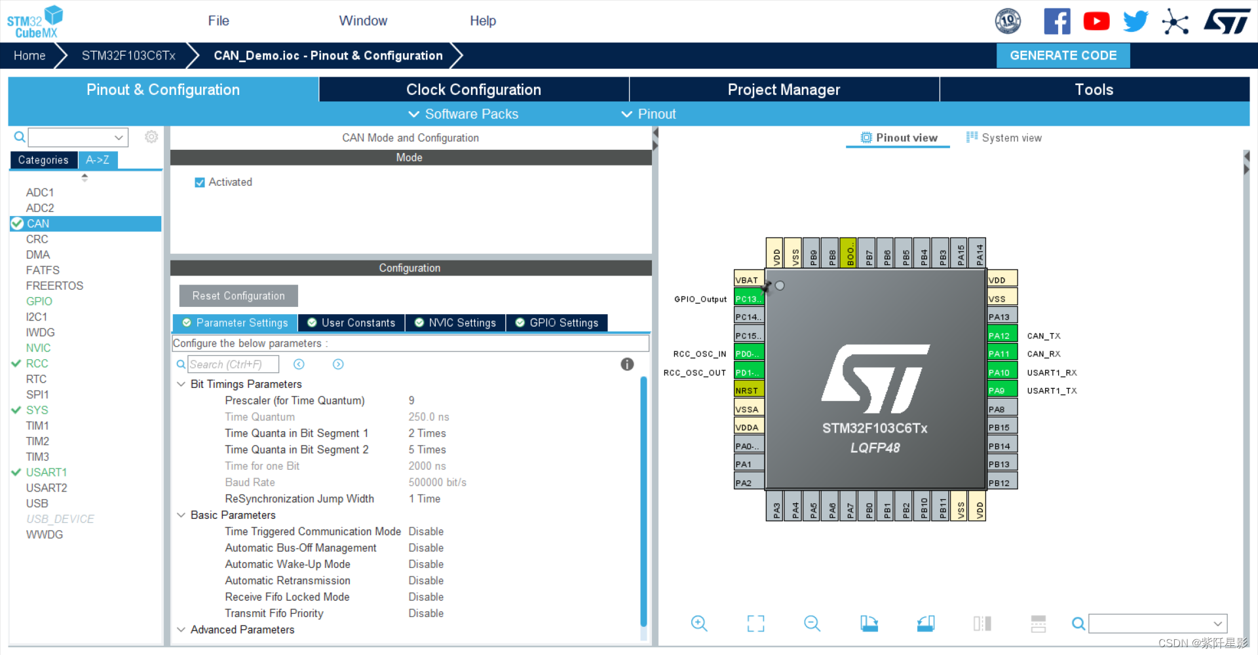Screen dimensions: 1258x655
Task: Select the PA11 CAN_RX pin
Action: pyautogui.click(x=1002, y=353)
